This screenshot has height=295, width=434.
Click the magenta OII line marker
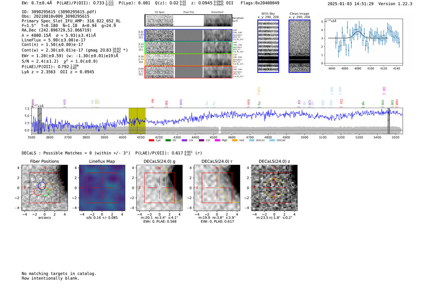click(384, 91)
